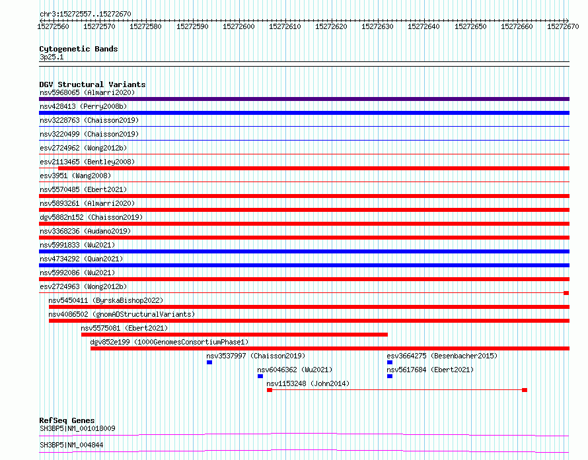Open variant nsv428413 (Perry2008b)

click(83, 106)
